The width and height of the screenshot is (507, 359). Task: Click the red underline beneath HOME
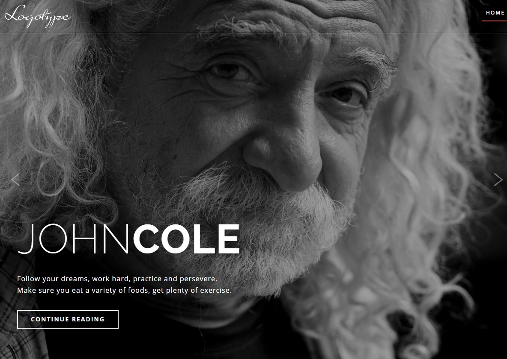tap(495, 21)
